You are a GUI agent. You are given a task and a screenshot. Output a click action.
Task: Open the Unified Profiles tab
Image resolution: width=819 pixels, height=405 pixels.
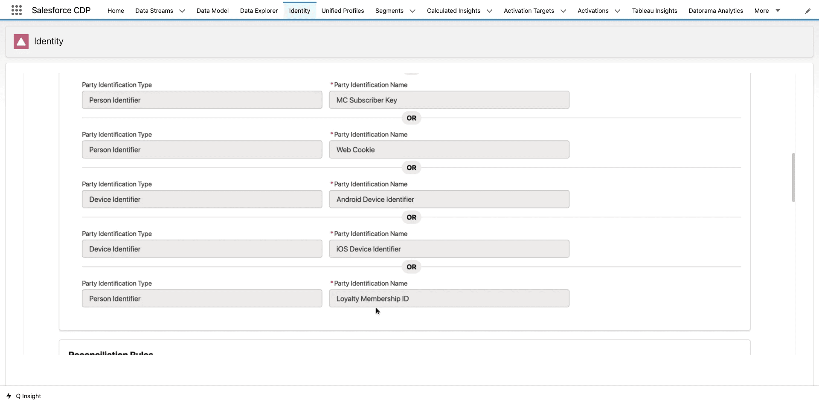coord(343,11)
